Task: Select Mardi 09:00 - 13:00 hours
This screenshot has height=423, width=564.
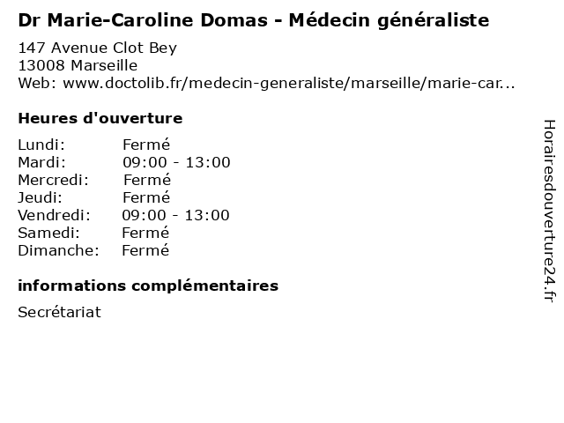Action: (176, 162)
